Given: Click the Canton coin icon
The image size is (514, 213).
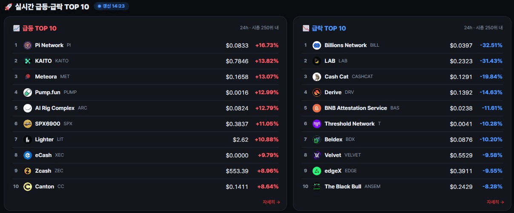Looking at the screenshot, I should [28, 187].
